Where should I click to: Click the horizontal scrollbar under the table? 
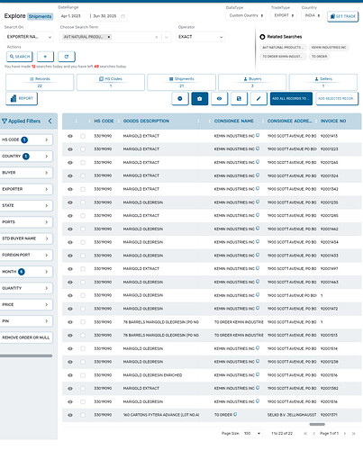click(x=317, y=424)
